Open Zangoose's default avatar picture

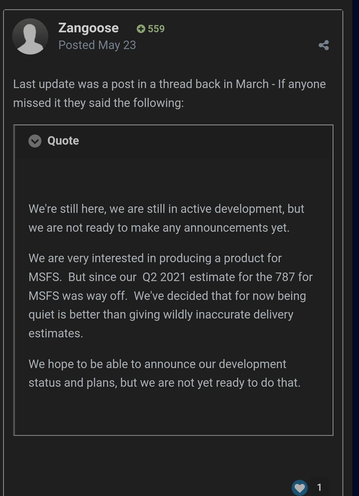point(30,36)
